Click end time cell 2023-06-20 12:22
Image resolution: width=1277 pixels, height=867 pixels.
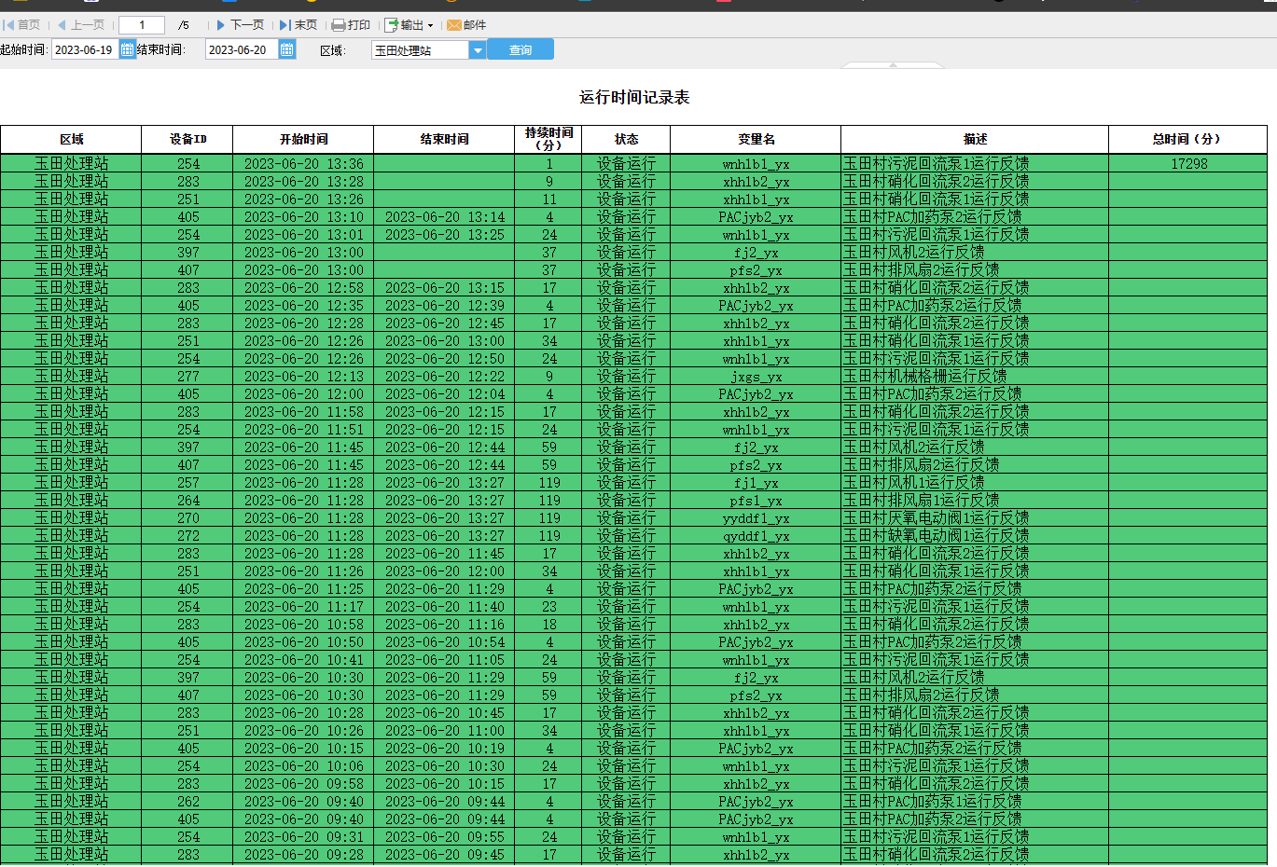[445, 377]
